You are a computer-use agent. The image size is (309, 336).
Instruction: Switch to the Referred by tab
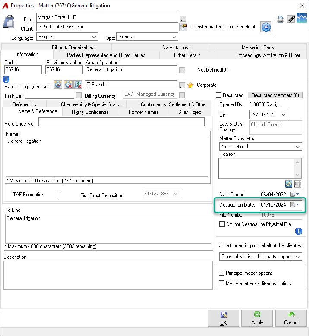25,104
